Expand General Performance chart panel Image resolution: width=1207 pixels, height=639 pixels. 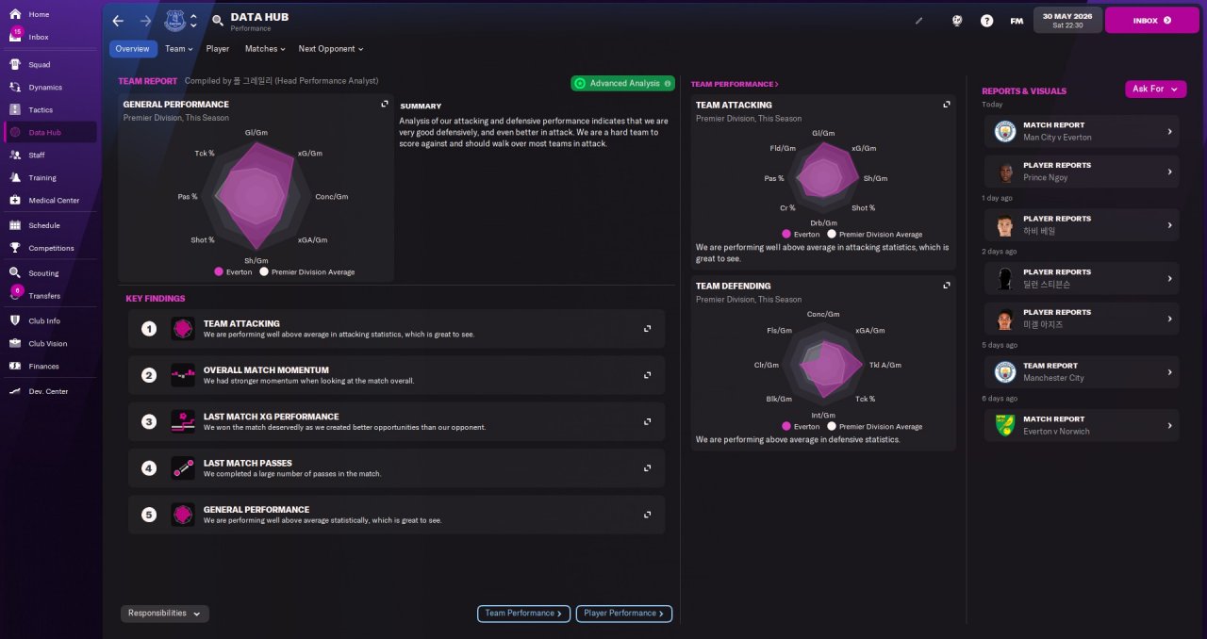[x=384, y=105]
